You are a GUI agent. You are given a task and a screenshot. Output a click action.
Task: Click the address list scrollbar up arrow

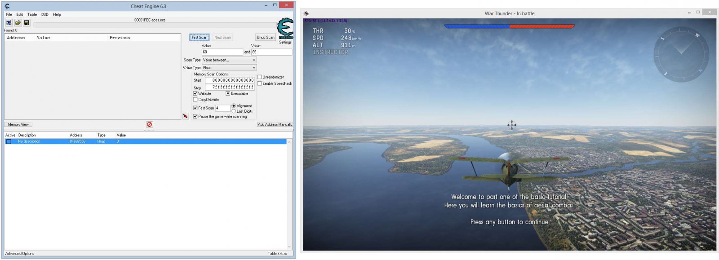click(x=289, y=142)
